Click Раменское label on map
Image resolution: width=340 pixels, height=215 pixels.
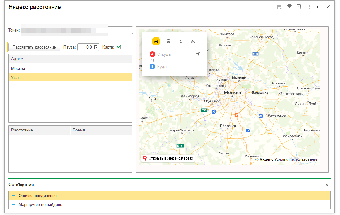coord(277,115)
